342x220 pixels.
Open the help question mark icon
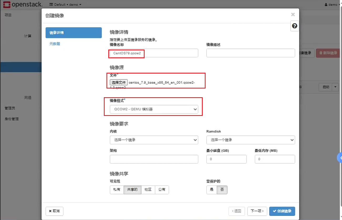click(295, 26)
